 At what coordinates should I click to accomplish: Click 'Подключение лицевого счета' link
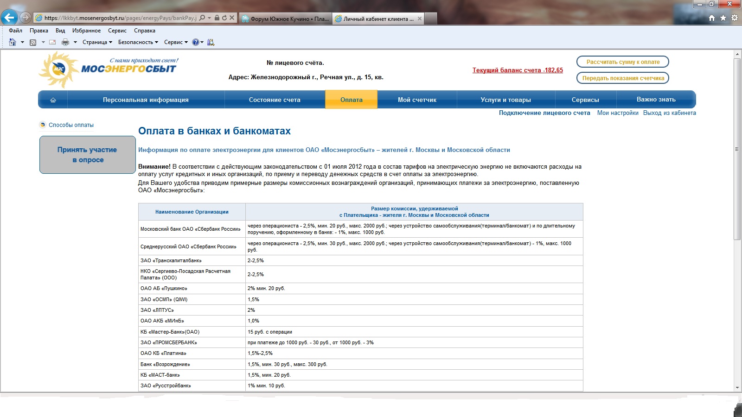click(544, 113)
